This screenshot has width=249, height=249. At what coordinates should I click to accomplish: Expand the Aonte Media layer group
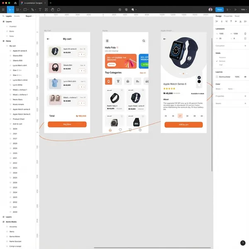click(3, 222)
